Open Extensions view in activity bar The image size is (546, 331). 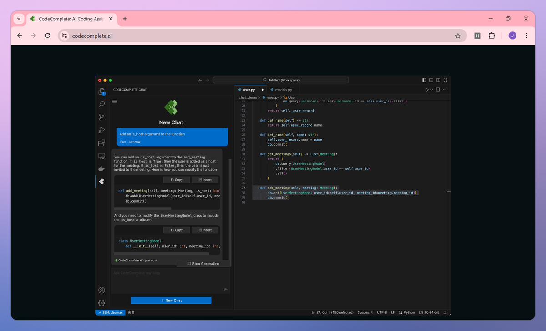click(x=101, y=143)
